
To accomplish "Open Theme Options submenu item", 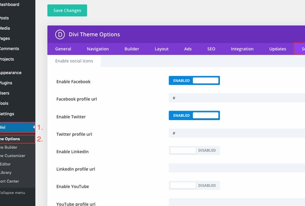I will click(17, 139).
